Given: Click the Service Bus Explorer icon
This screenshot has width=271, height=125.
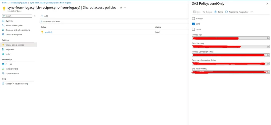Looking at the screenshot, I should 3,34.
